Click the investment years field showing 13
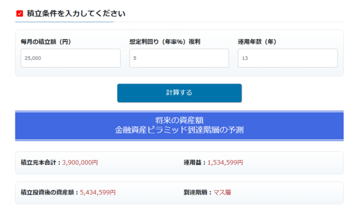The height and width of the screenshot is (210, 364). pos(288,58)
